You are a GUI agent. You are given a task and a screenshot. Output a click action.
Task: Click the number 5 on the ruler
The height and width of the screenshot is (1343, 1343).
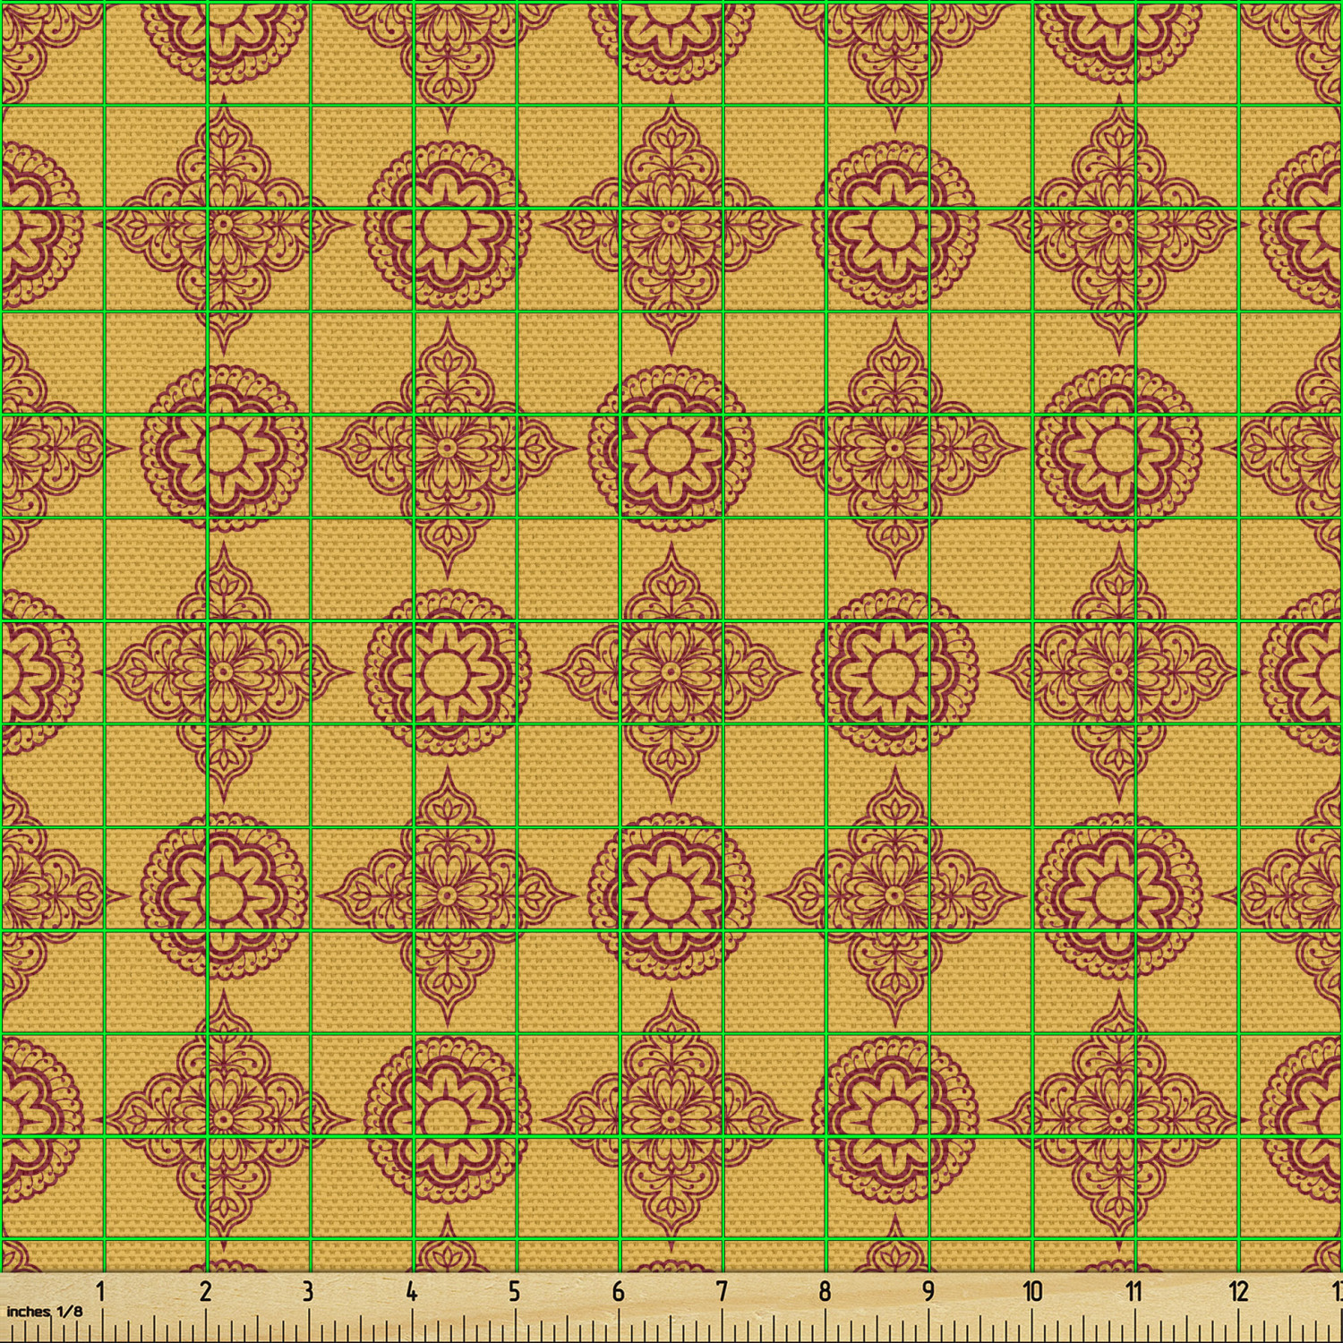[x=515, y=1291]
